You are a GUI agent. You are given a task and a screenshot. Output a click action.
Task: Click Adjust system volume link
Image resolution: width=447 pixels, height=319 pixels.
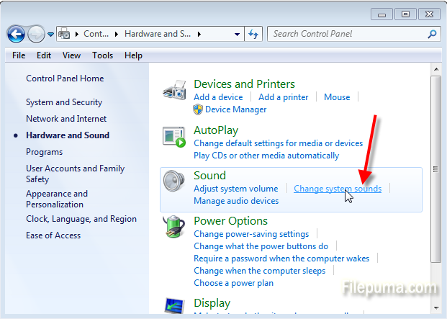[235, 189]
